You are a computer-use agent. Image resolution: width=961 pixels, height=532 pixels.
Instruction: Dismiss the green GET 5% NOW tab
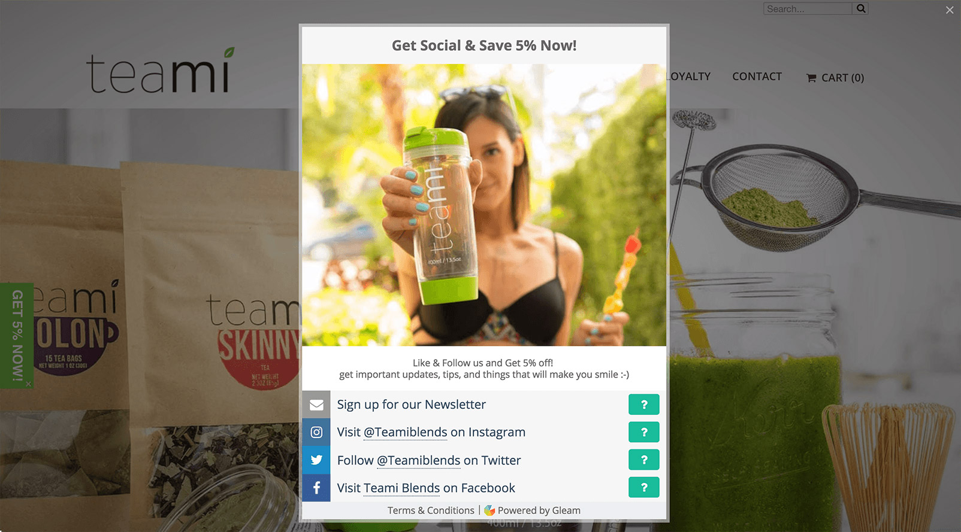click(28, 384)
